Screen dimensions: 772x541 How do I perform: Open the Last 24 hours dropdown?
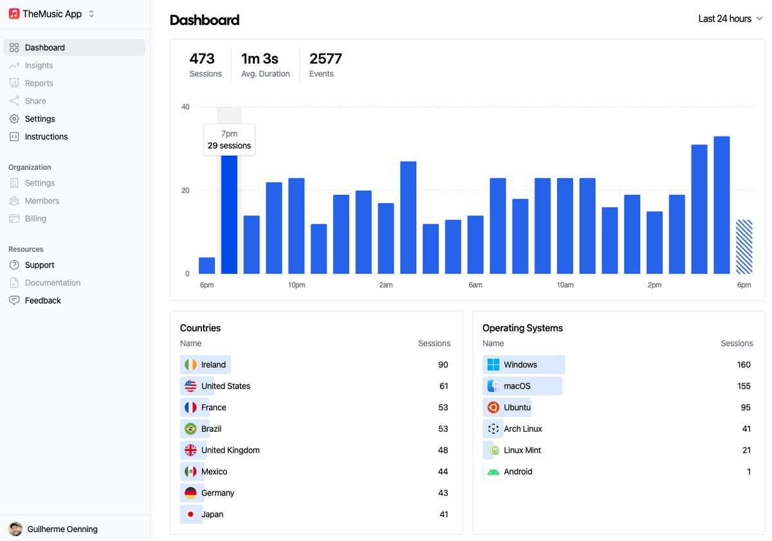click(x=725, y=19)
